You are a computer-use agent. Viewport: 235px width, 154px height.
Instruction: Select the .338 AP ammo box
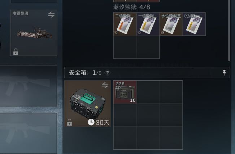tap(125, 92)
